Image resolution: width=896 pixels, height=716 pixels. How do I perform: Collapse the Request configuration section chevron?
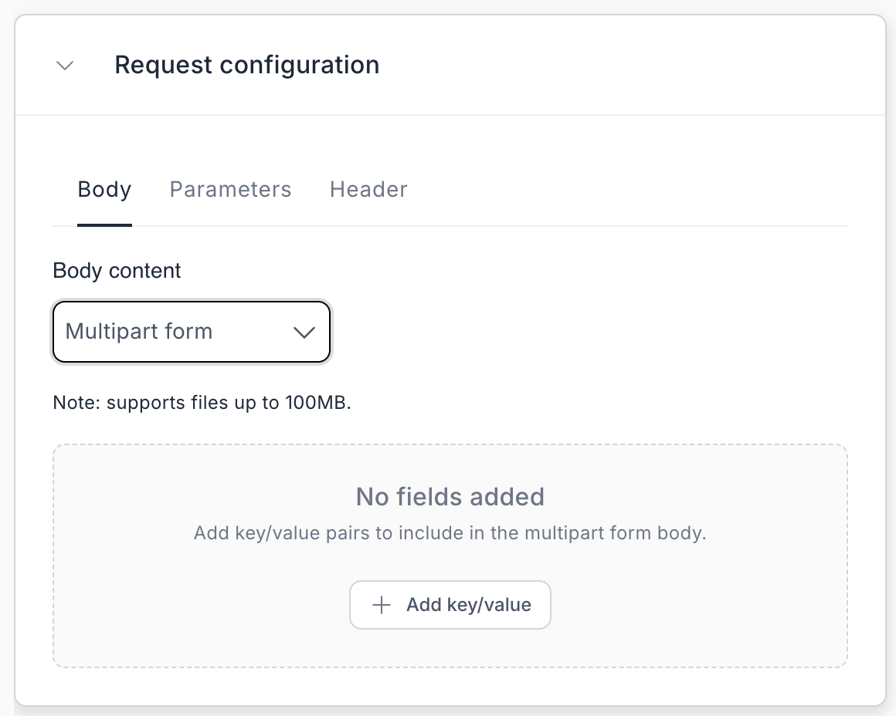point(66,66)
